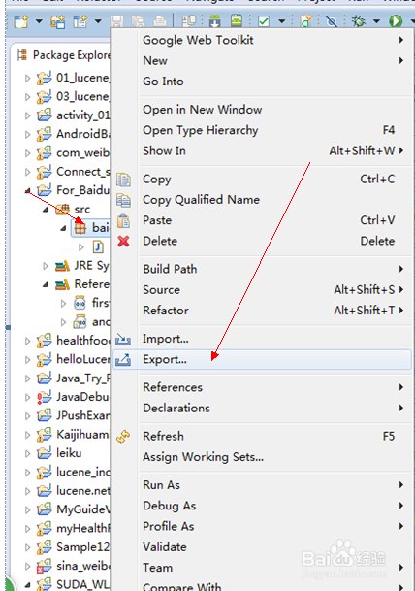Click the debug bug toolbar icon
The height and width of the screenshot is (591, 415).
pyautogui.click(x=358, y=21)
